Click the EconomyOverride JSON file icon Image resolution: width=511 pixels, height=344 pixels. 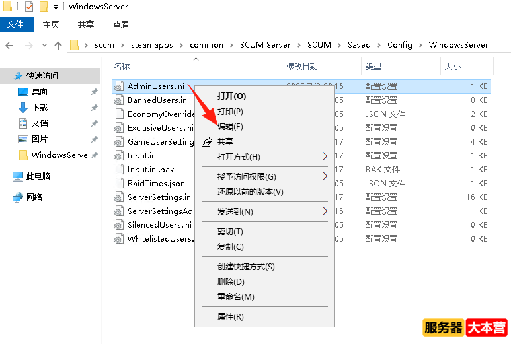pyautogui.click(x=120, y=114)
